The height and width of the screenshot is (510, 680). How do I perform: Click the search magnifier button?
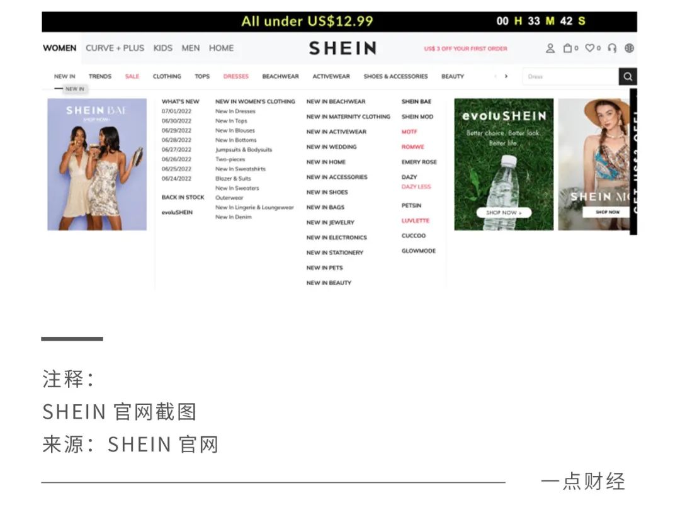pos(628,77)
